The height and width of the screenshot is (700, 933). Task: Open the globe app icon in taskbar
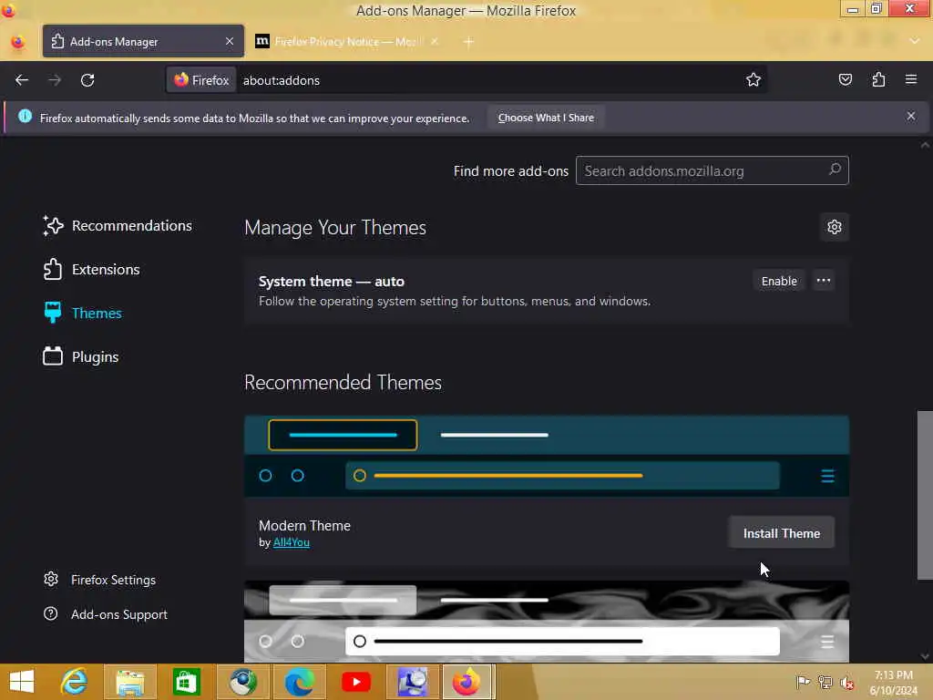(242, 682)
